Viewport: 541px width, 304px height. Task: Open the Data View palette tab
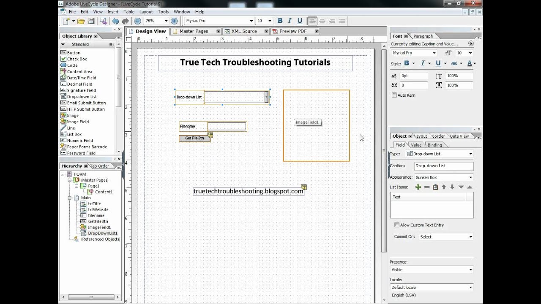coord(459,136)
